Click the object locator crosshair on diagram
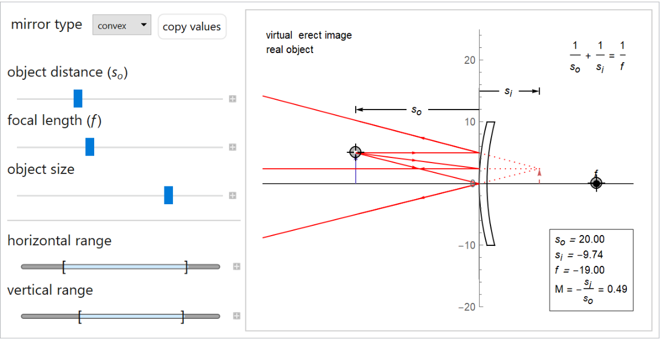Viewport: 660px width, 340px height. point(355,152)
